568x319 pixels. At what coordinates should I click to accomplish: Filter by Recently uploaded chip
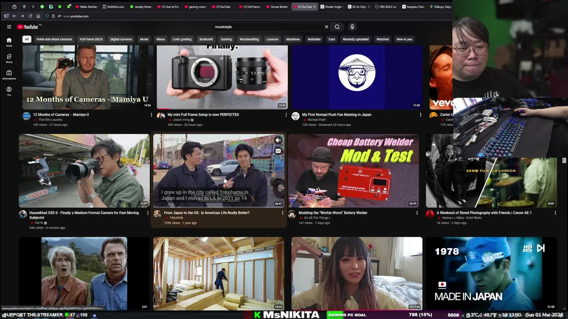(355, 39)
